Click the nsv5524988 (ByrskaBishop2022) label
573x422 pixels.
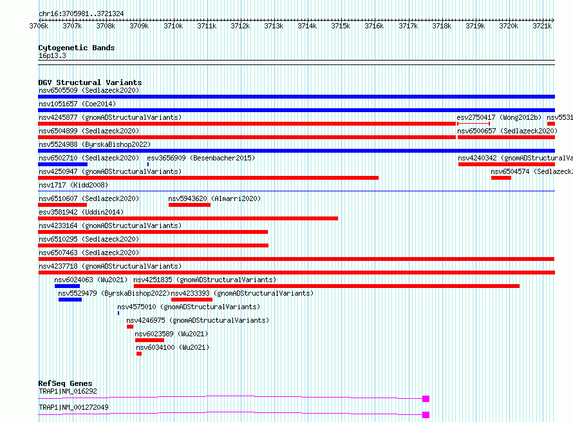click(x=95, y=144)
